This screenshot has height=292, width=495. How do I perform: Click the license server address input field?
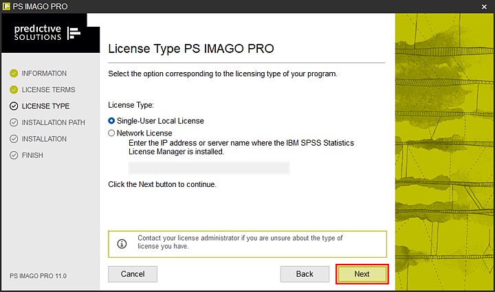209,168
